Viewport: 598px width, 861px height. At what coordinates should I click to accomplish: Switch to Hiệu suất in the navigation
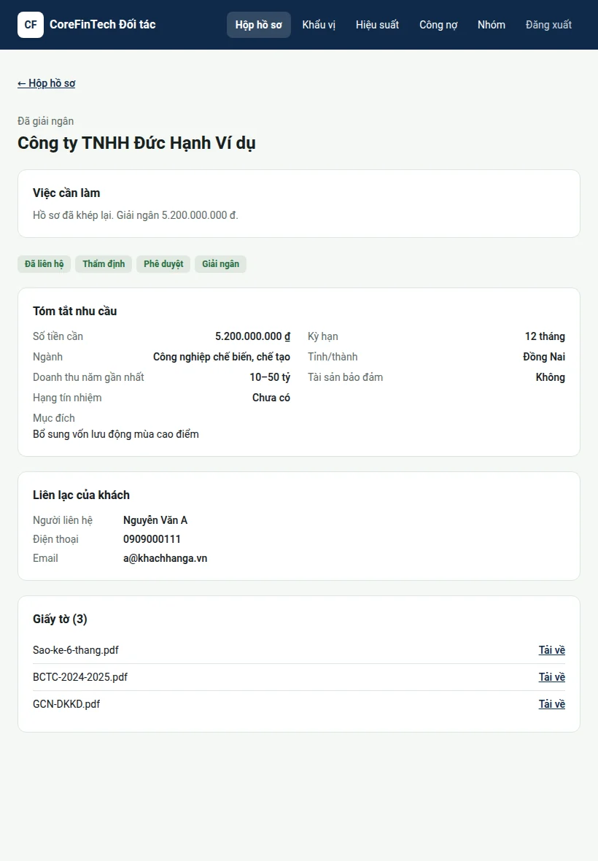pos(378,25)
